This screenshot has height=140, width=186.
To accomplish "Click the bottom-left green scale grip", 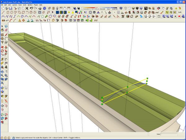I will (x=102, y=104).
